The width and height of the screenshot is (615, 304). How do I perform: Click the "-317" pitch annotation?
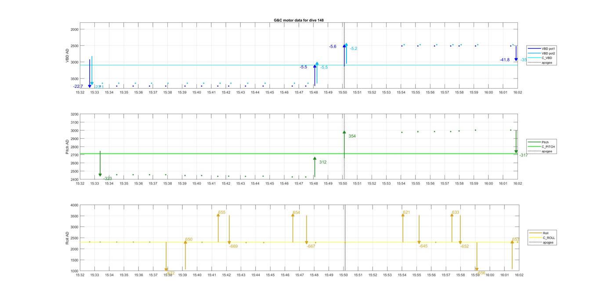coord(524,155)
